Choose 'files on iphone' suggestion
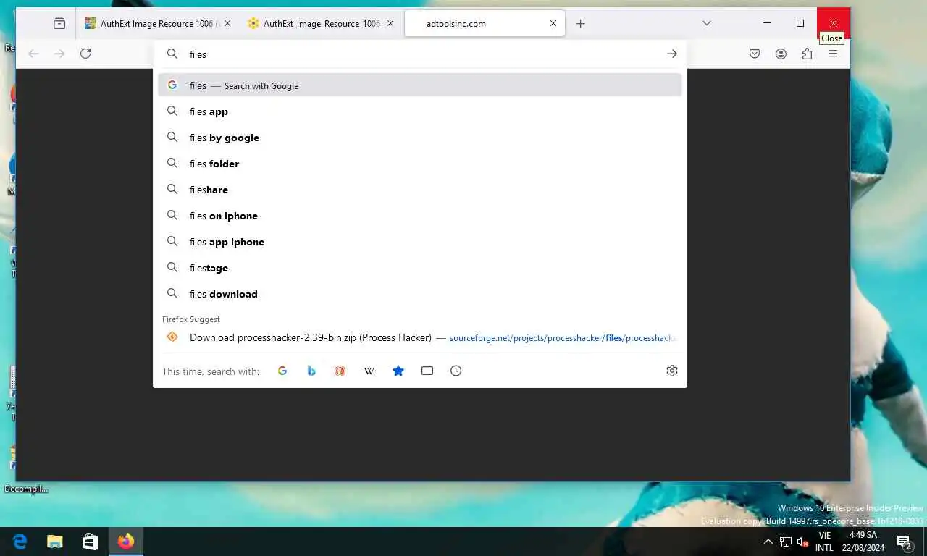 (x=420, y=216)
